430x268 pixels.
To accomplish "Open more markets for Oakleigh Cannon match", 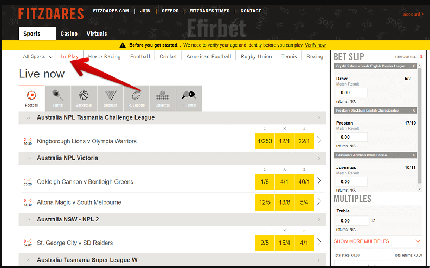I will [x=319, y=181].
